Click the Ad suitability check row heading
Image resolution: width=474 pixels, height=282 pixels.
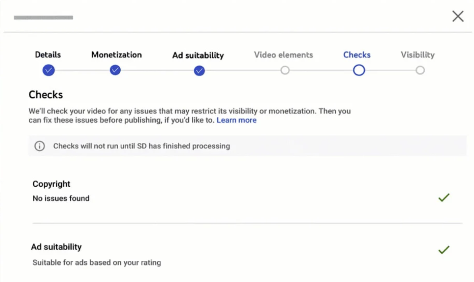coord(56,247)
